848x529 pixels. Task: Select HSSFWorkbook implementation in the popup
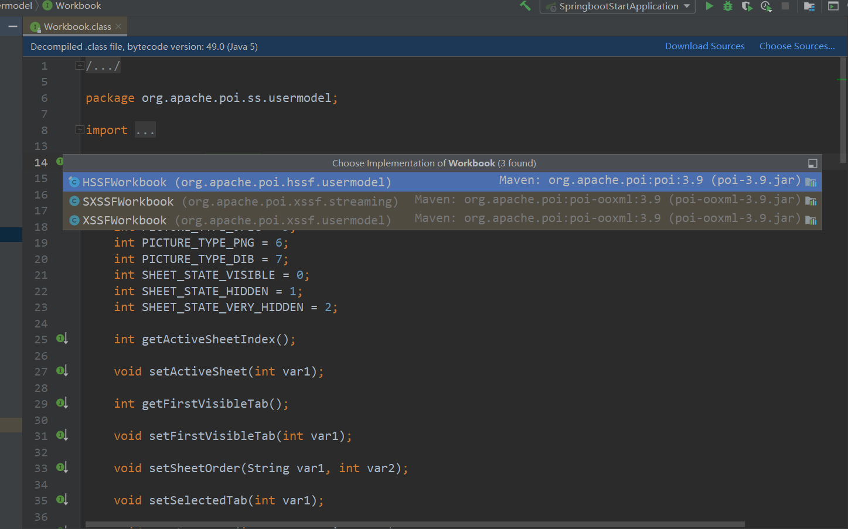[442, 182]
